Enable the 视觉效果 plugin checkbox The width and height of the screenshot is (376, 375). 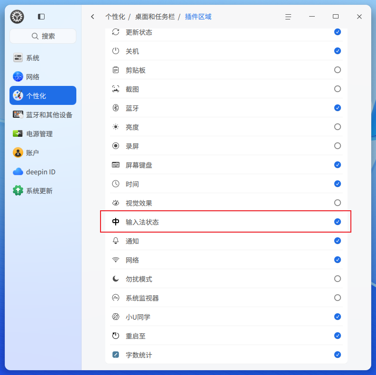(x=338, y=203)
